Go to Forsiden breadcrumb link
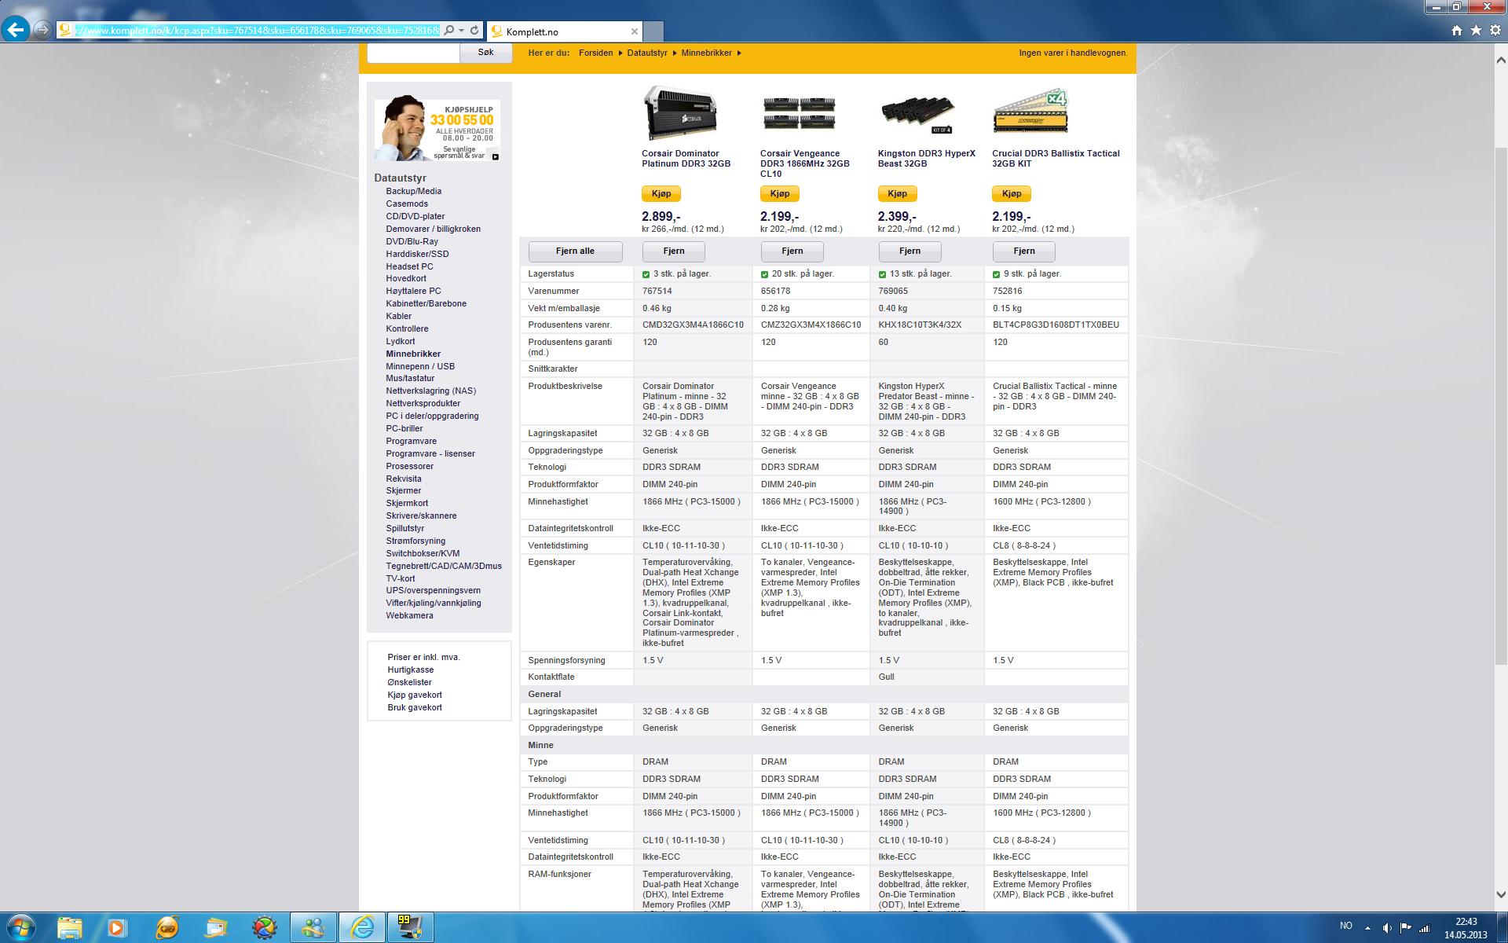The image size is (1508, 943). (595, 53)
